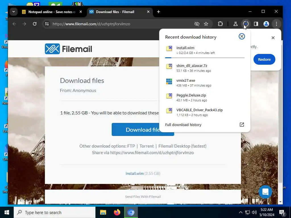Screen dimensions: 291x218
Task: Click the Peggle.Deluxe.zip archive icon
Action: coord(169,96)
